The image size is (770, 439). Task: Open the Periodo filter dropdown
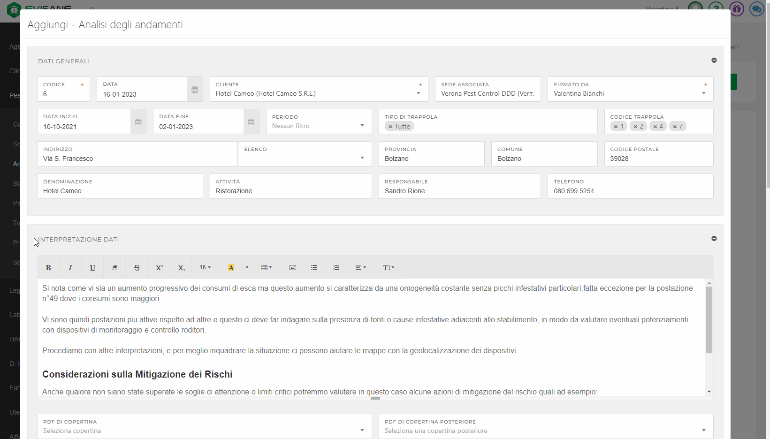362,126
